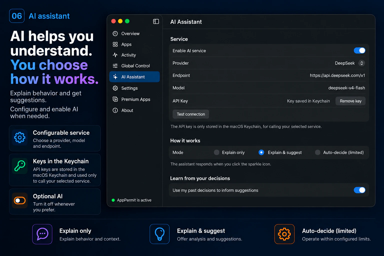Click the "Service" section heading
This screenshot has height=256, width=384.
[179, 39]
